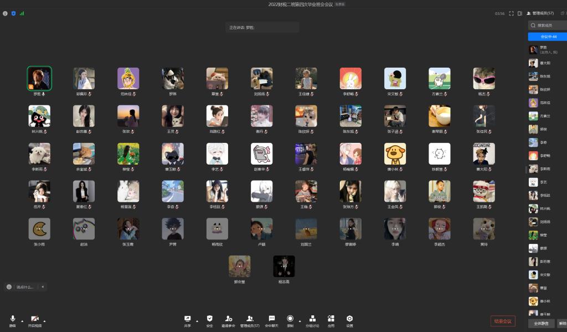The width and height of the screenshot is (567, 332).
Task: Click 管理成员(57) in the bottom toolbar
Action: click(x=250, y=319)
